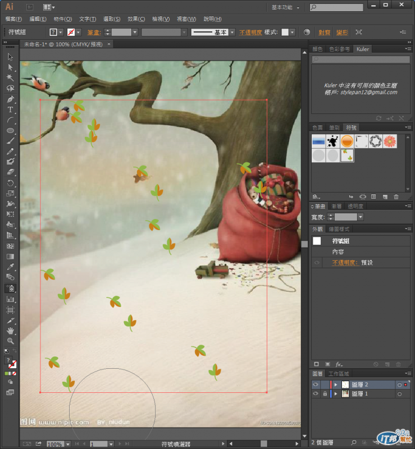Switch to the 顏色 panel tab
The image size is (415, 449).
point(317,49)
